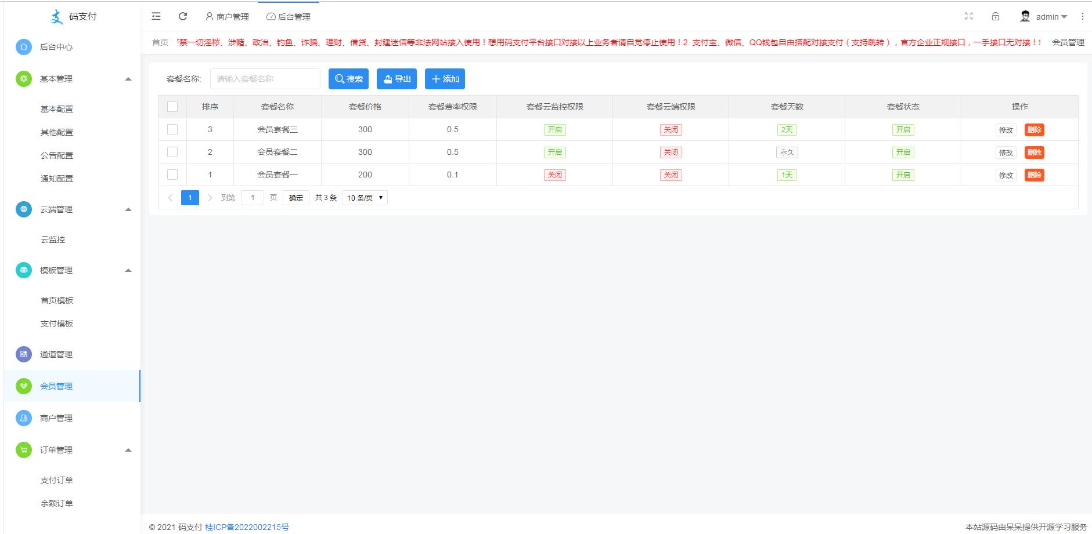This screenshot has height=534, width=1092.
Task: Enter fullscreen using the expand icon
Action: click(x=969, y=16)
